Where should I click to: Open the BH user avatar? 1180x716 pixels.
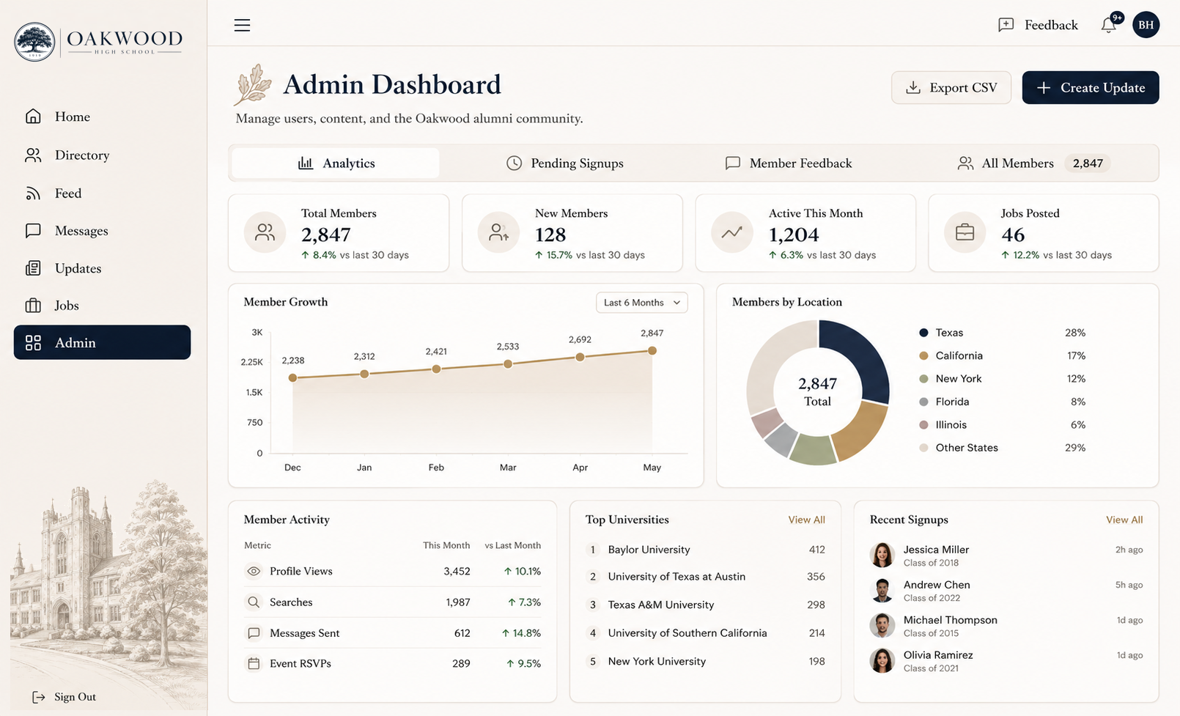1146,25
